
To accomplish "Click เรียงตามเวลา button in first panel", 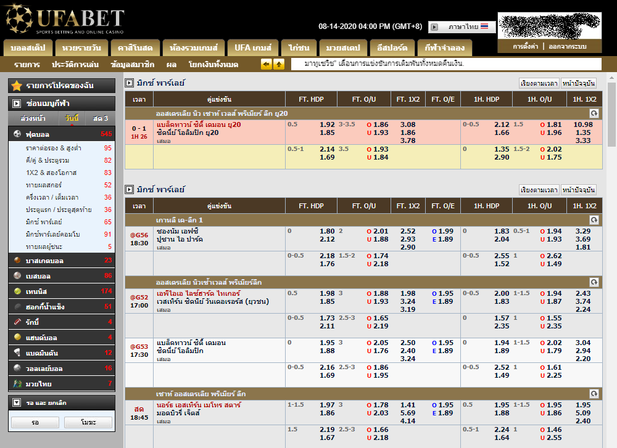I will point(539,83).
